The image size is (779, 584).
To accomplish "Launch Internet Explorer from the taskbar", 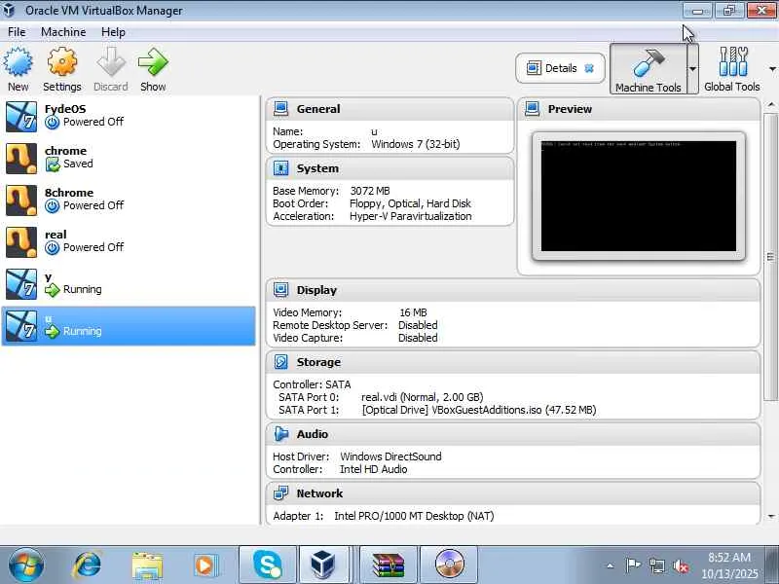I will pos(87,566).
